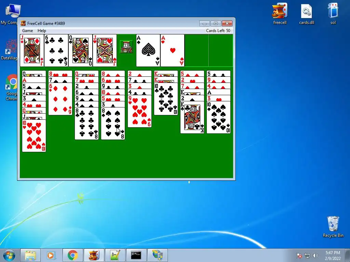Select the 10 of hearts column card

tap(34, 136)
